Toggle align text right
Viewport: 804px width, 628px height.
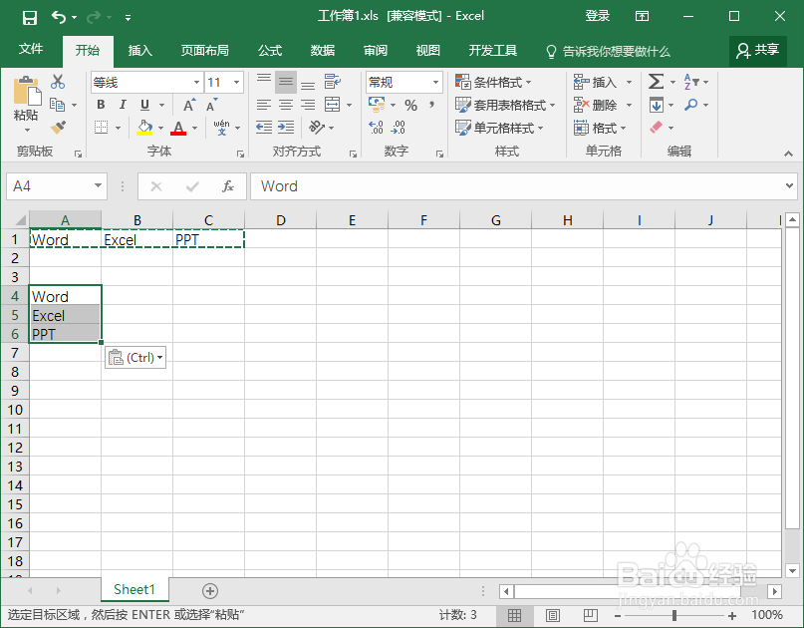click(x=308, y=105)
